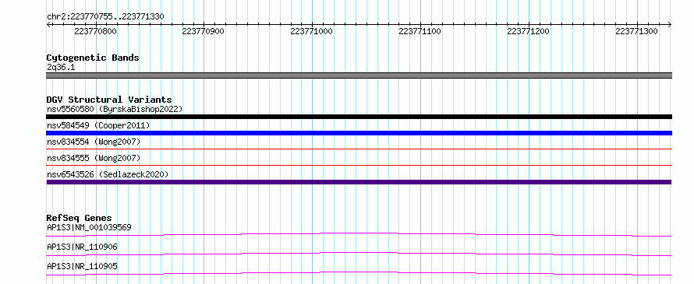Click the left arrow of the ruler
Screen dimensions: 694x284
point(48,24)
